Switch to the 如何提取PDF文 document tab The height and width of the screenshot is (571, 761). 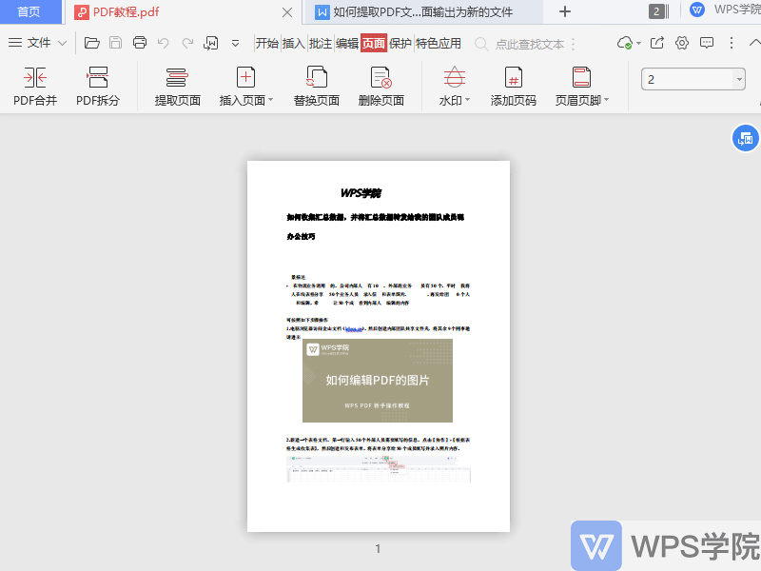pyautogui.click(x=422, y=12)
